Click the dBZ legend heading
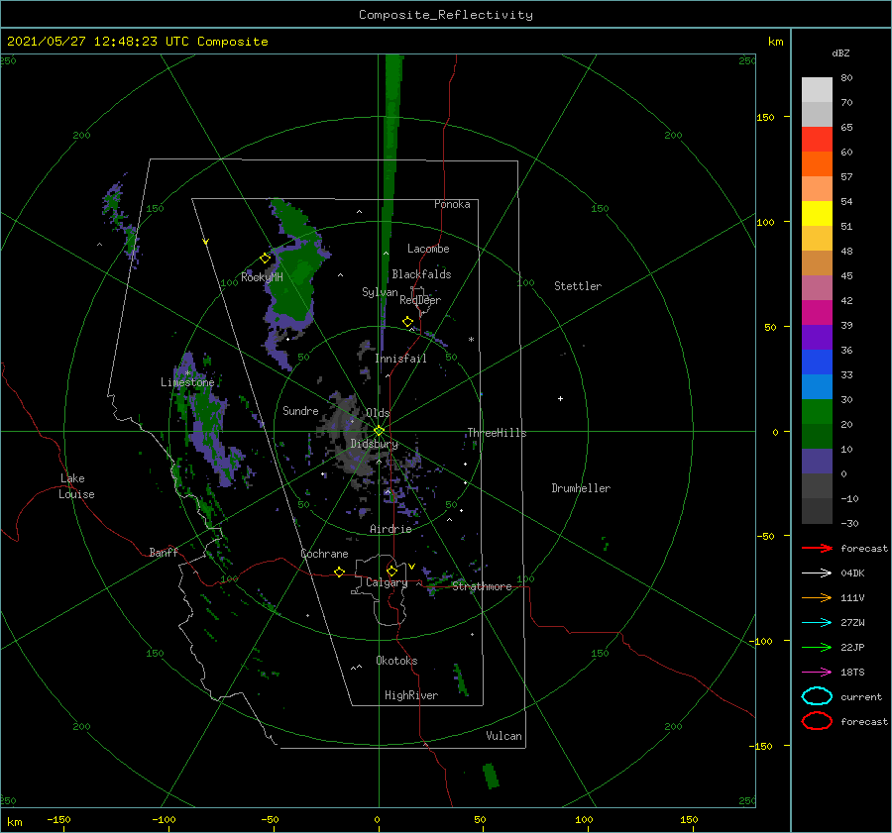This screenshot has height=833, width=892. [840, 52]
